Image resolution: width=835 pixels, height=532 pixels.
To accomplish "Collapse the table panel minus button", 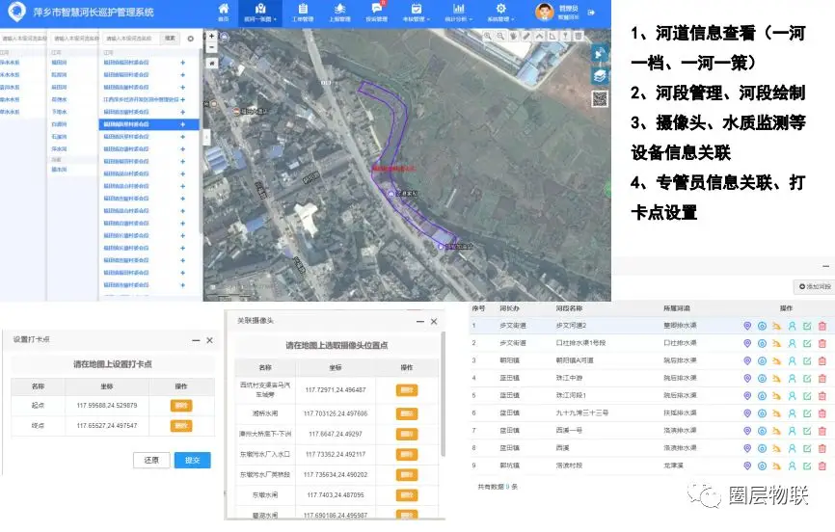I will (825, 266).
